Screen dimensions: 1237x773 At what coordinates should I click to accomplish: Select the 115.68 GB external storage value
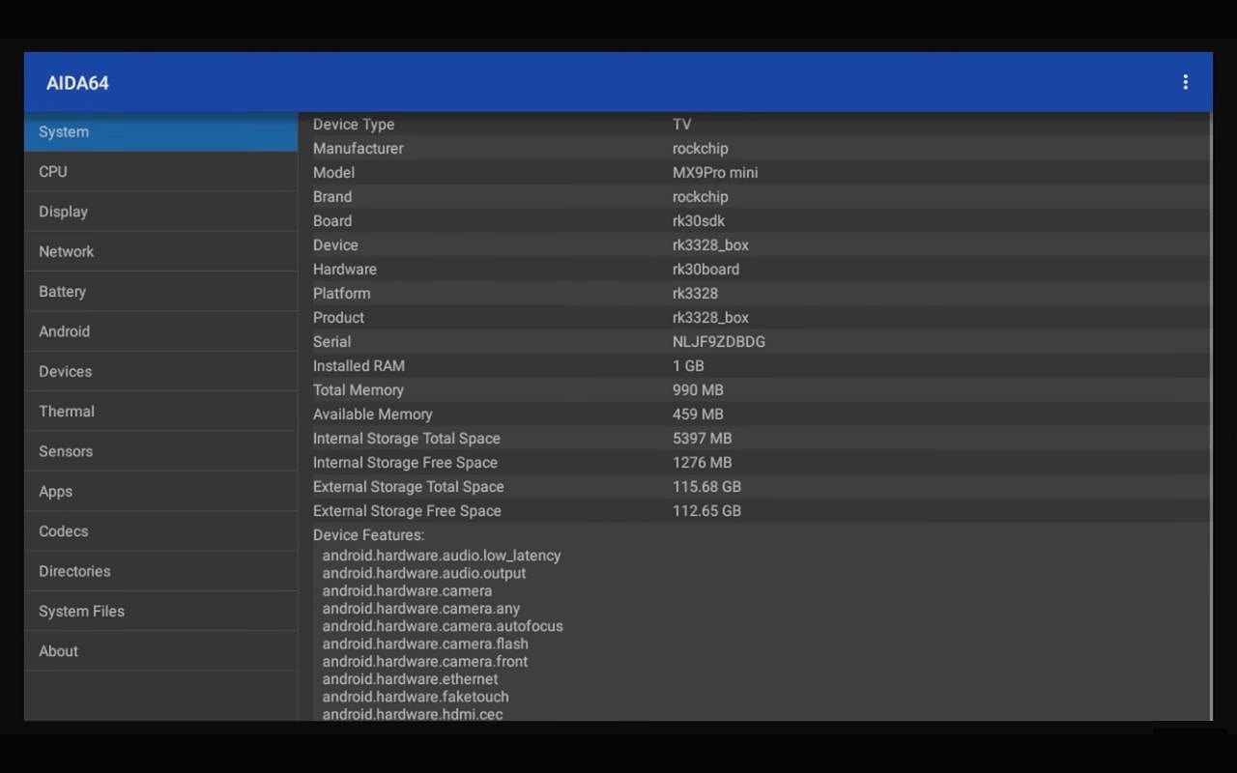pyautogui.click(x=707, y=487)
